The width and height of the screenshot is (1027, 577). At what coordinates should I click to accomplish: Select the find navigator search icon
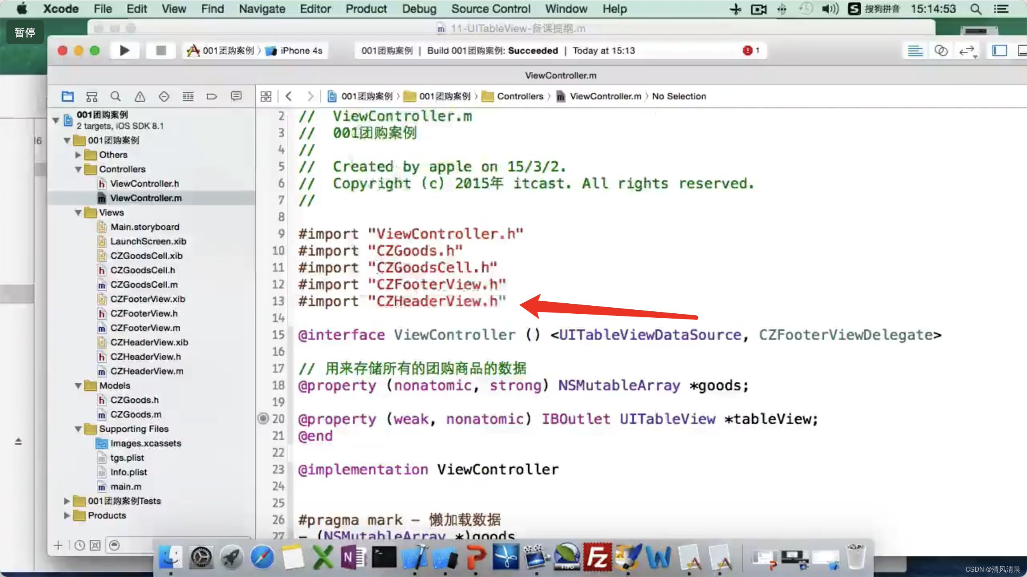click(115, 96)
